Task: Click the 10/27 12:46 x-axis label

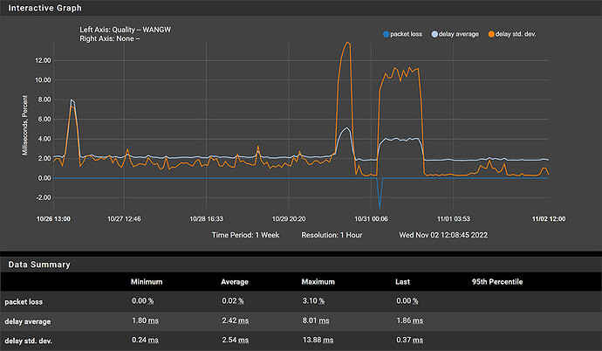Action: pyautogui.click(x=124, y=219)
